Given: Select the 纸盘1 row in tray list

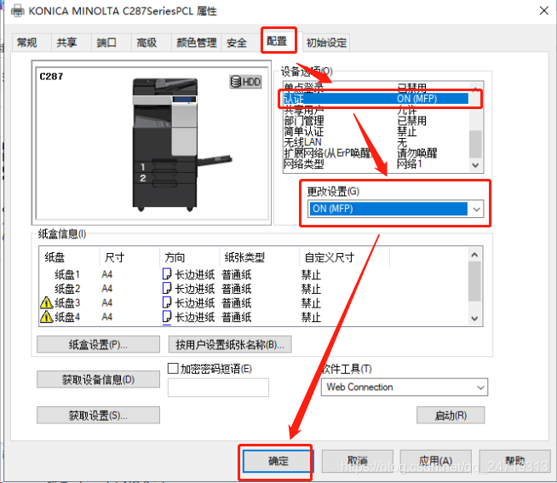Looking at the screenshot, I should point(254,274).
